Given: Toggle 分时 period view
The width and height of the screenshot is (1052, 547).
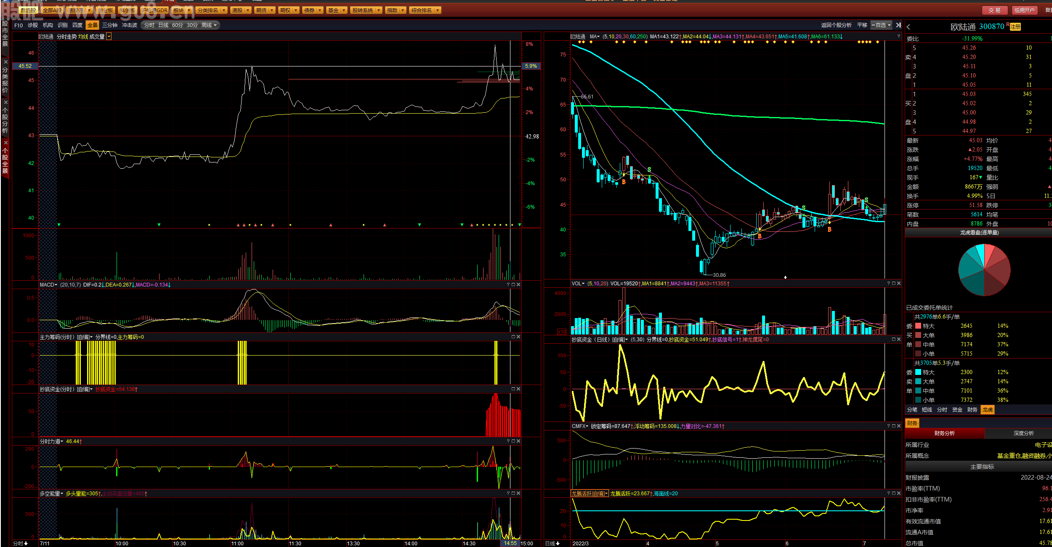Looking at the screenshot, I should tap(149, 25).
